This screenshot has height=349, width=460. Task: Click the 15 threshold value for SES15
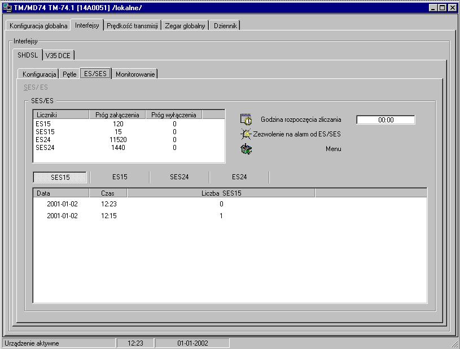tap(118, 132)
